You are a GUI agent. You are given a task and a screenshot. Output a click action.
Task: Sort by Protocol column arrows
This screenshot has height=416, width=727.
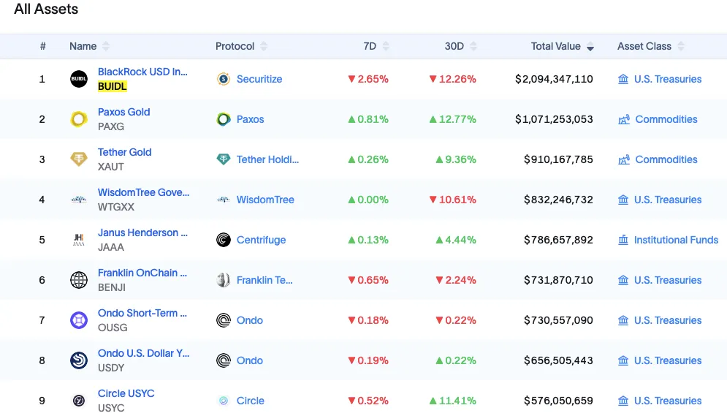pyautogui.click(x=264, y=46)
